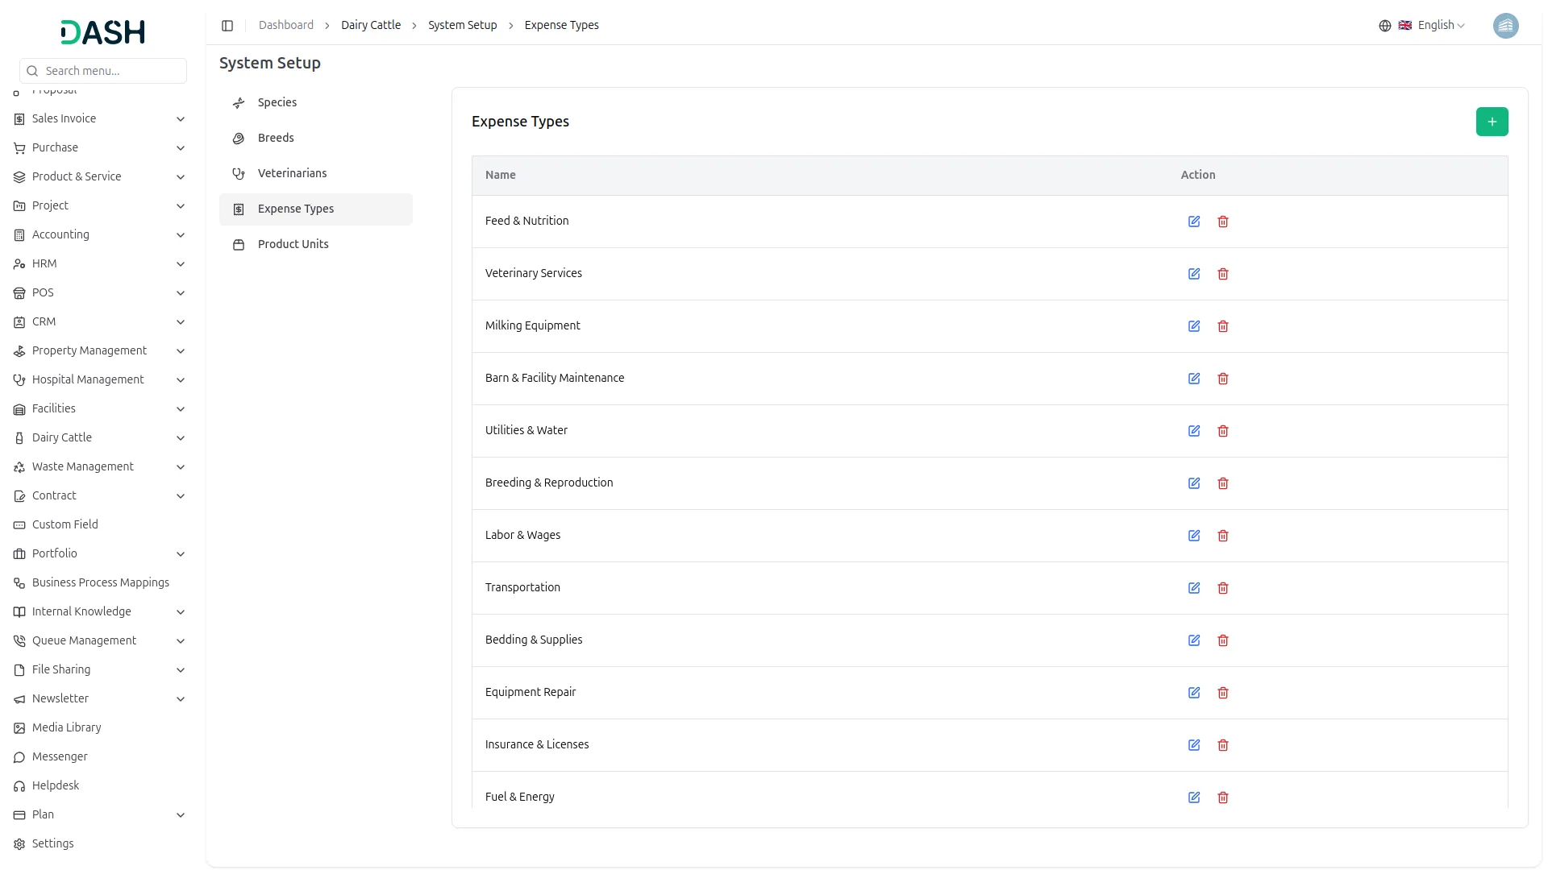1548x870 pixels.
Task: Switch to the Species setup tab
Action: 277,102
